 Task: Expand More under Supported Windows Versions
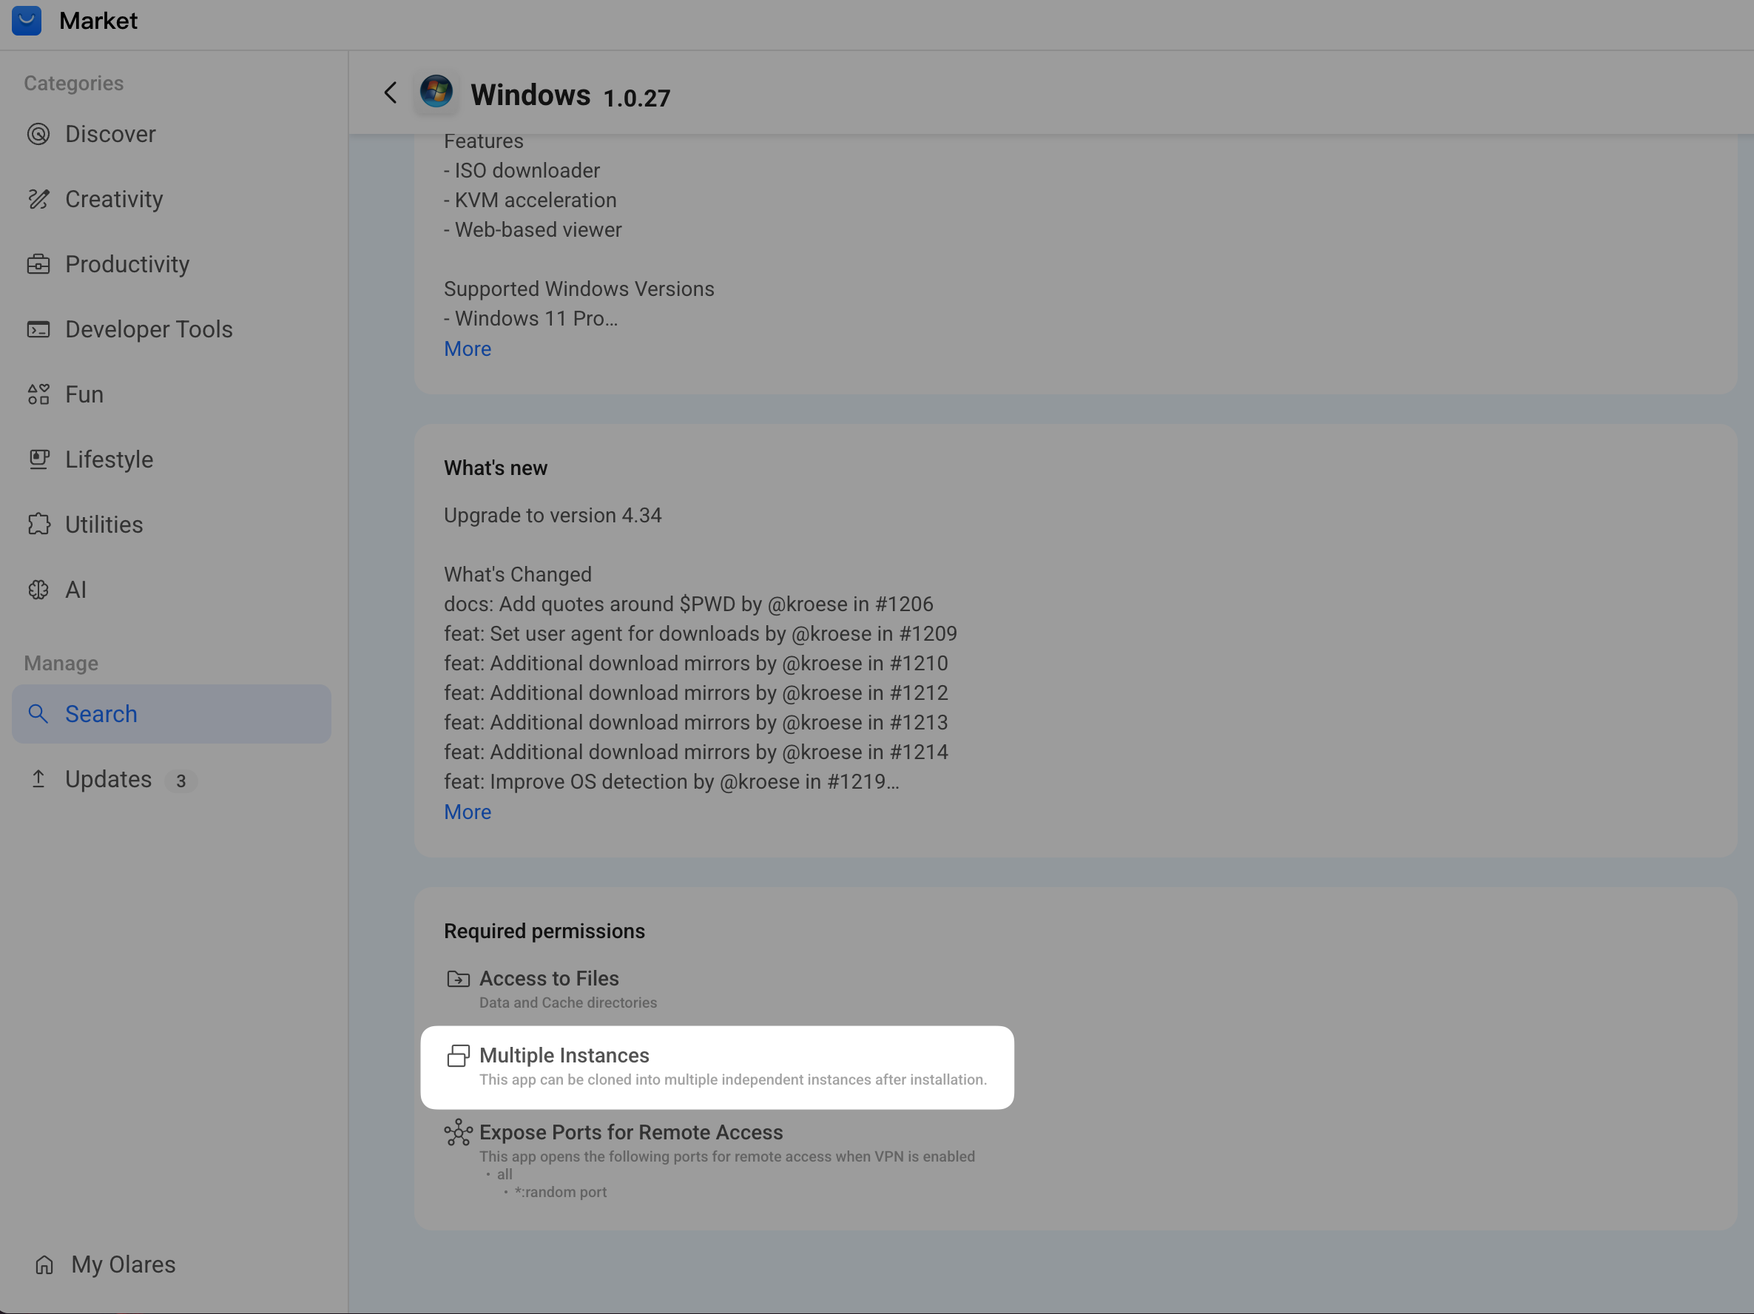467,349
